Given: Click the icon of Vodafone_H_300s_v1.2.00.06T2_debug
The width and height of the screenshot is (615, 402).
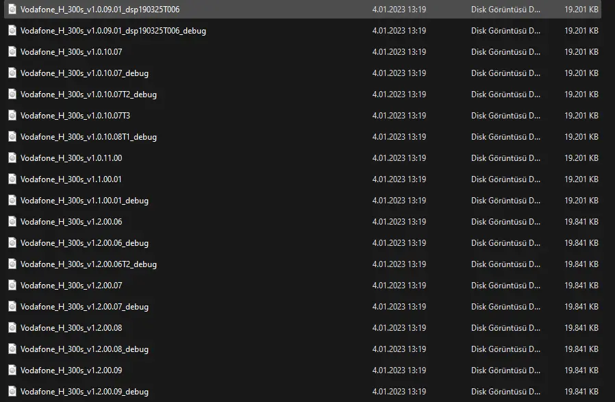Looking at the screenshot, I should pos(12,264).
